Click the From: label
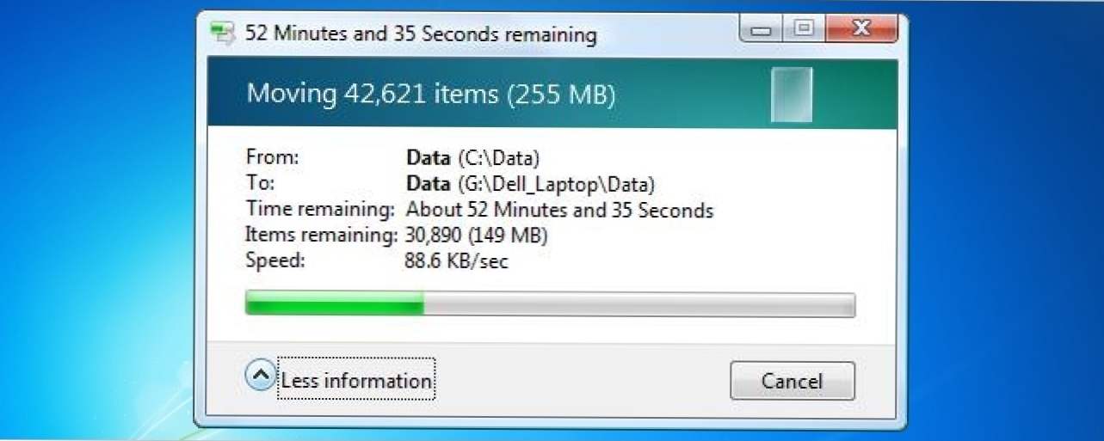 272,157
